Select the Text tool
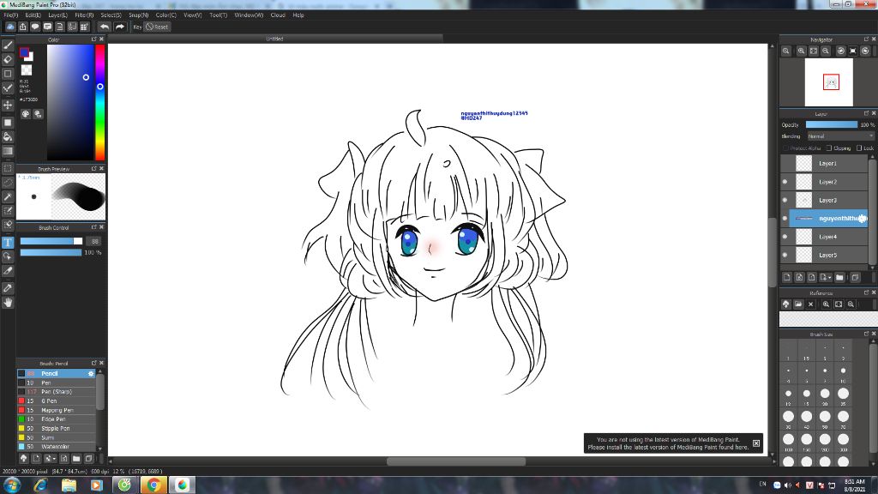The width and height of the screenshot is (878, 494). point(8,242)
